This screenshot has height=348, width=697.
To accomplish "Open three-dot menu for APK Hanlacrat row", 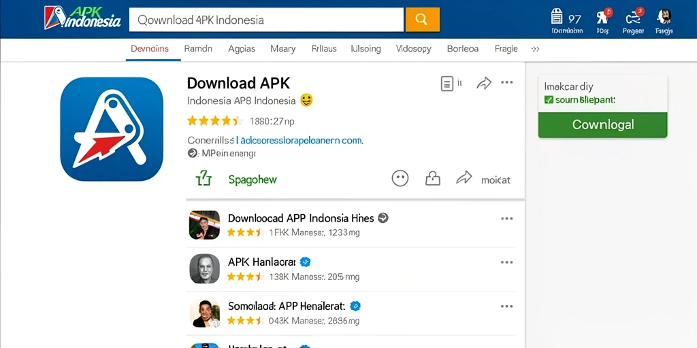I will (506, 262).
